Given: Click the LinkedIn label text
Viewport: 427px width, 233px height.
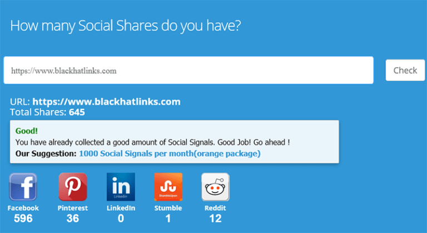Looking at the screenshot, I should (121, 208).
